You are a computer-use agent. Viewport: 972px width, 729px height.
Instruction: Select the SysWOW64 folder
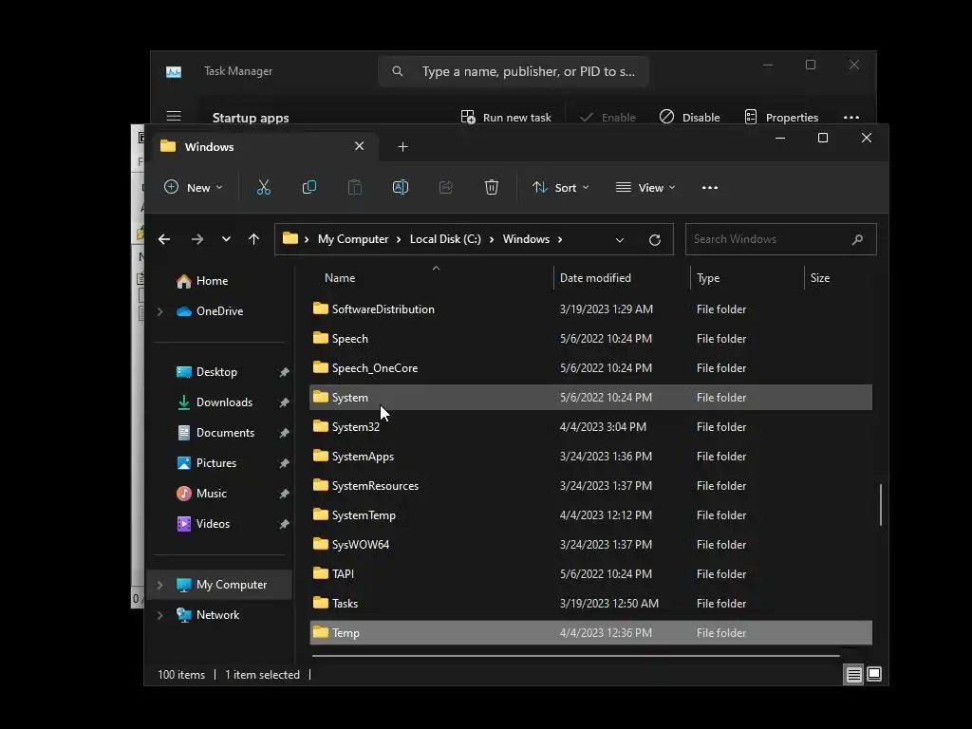click(590, 544)
